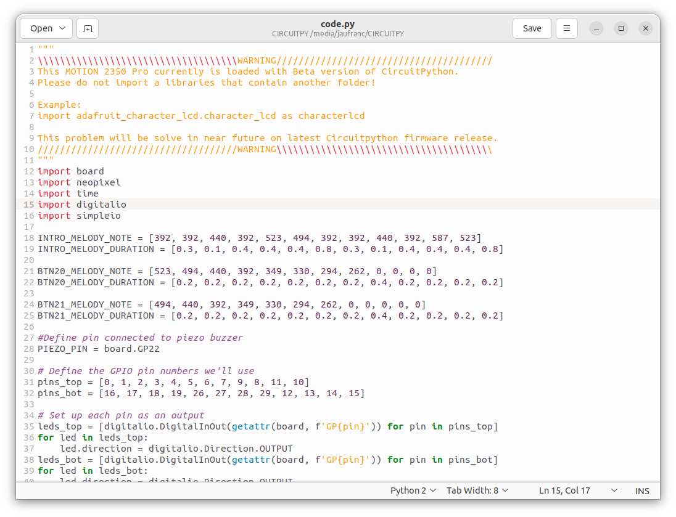Click the '# Define the GPIO pin numbers' comment
This screenshot has height=517, width=676.
(x=146, y=371)
